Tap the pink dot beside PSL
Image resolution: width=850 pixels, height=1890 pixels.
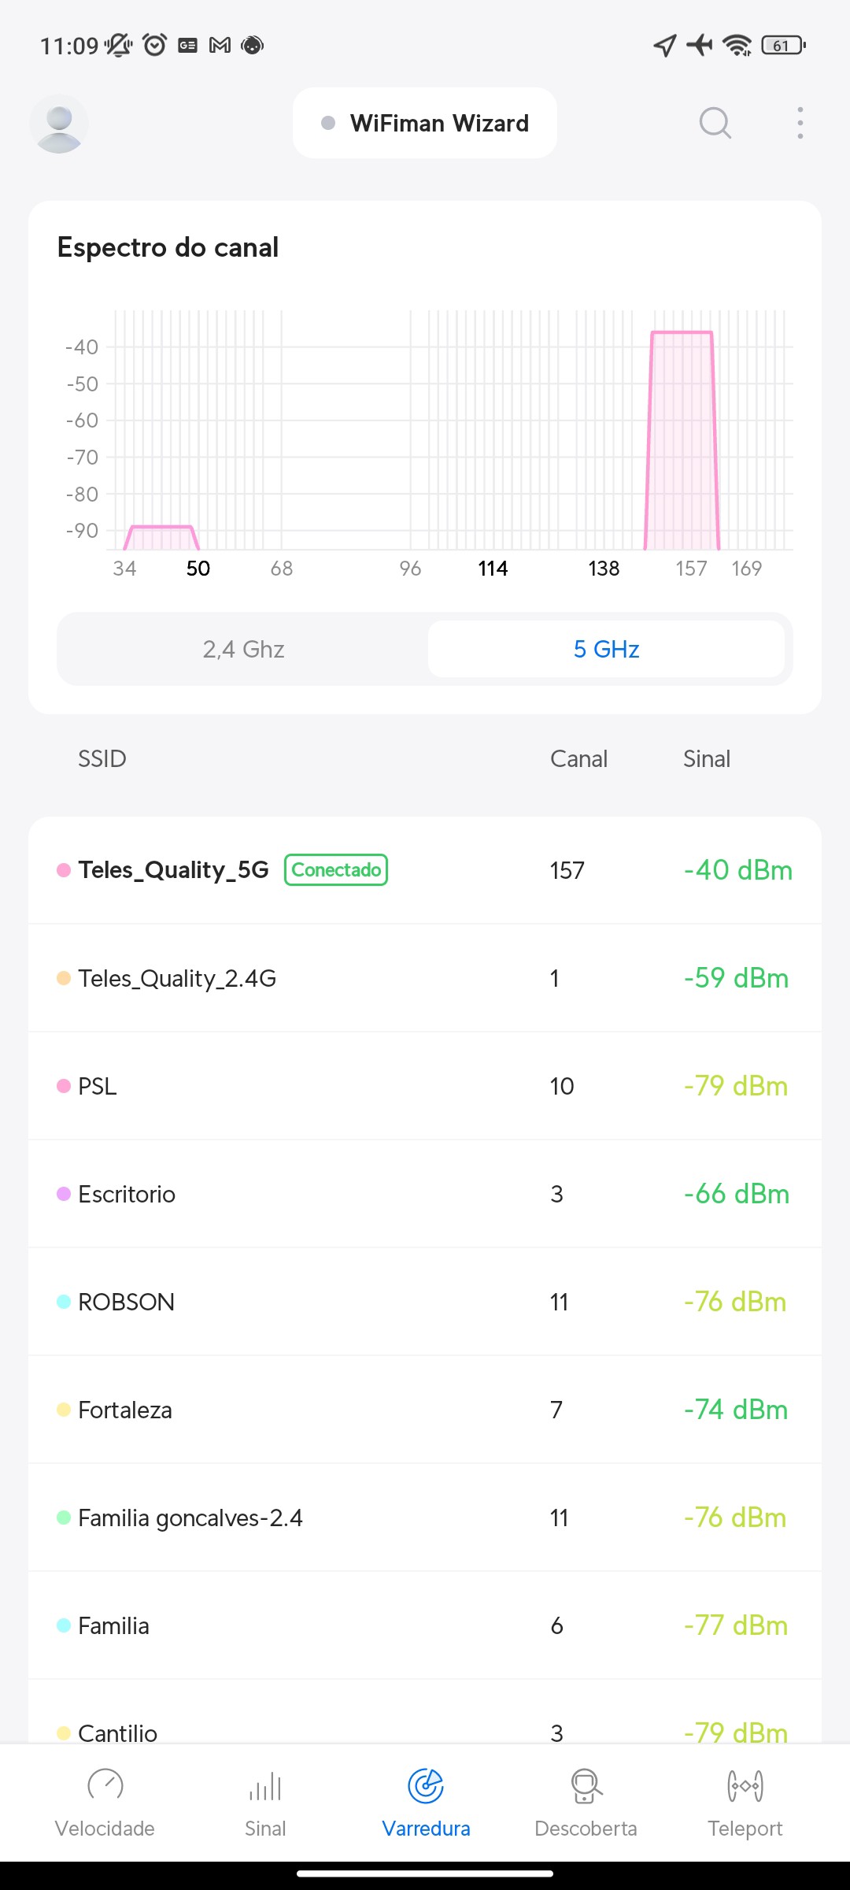pos(64,1086)
